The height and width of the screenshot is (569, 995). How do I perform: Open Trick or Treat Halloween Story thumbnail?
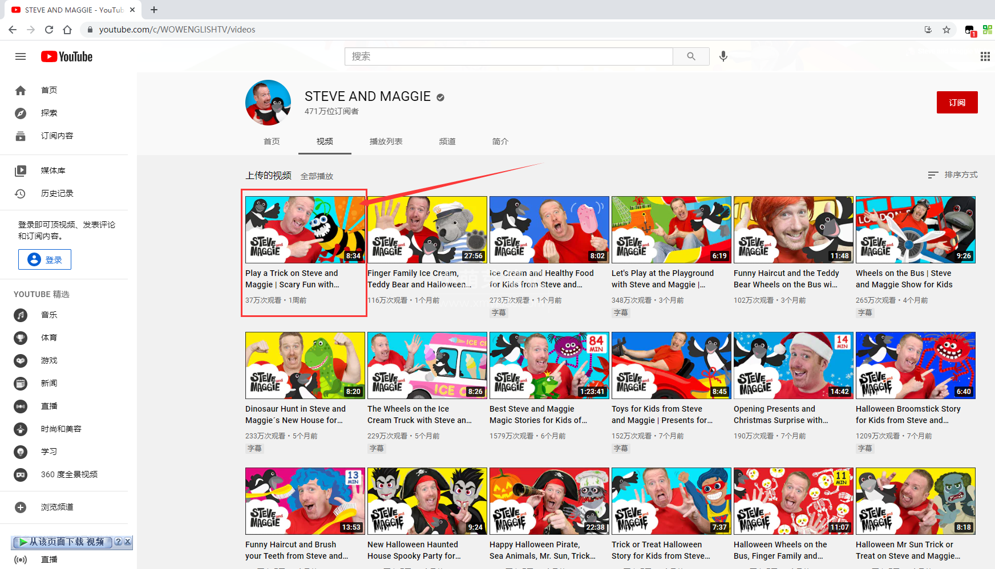(672, 501)
